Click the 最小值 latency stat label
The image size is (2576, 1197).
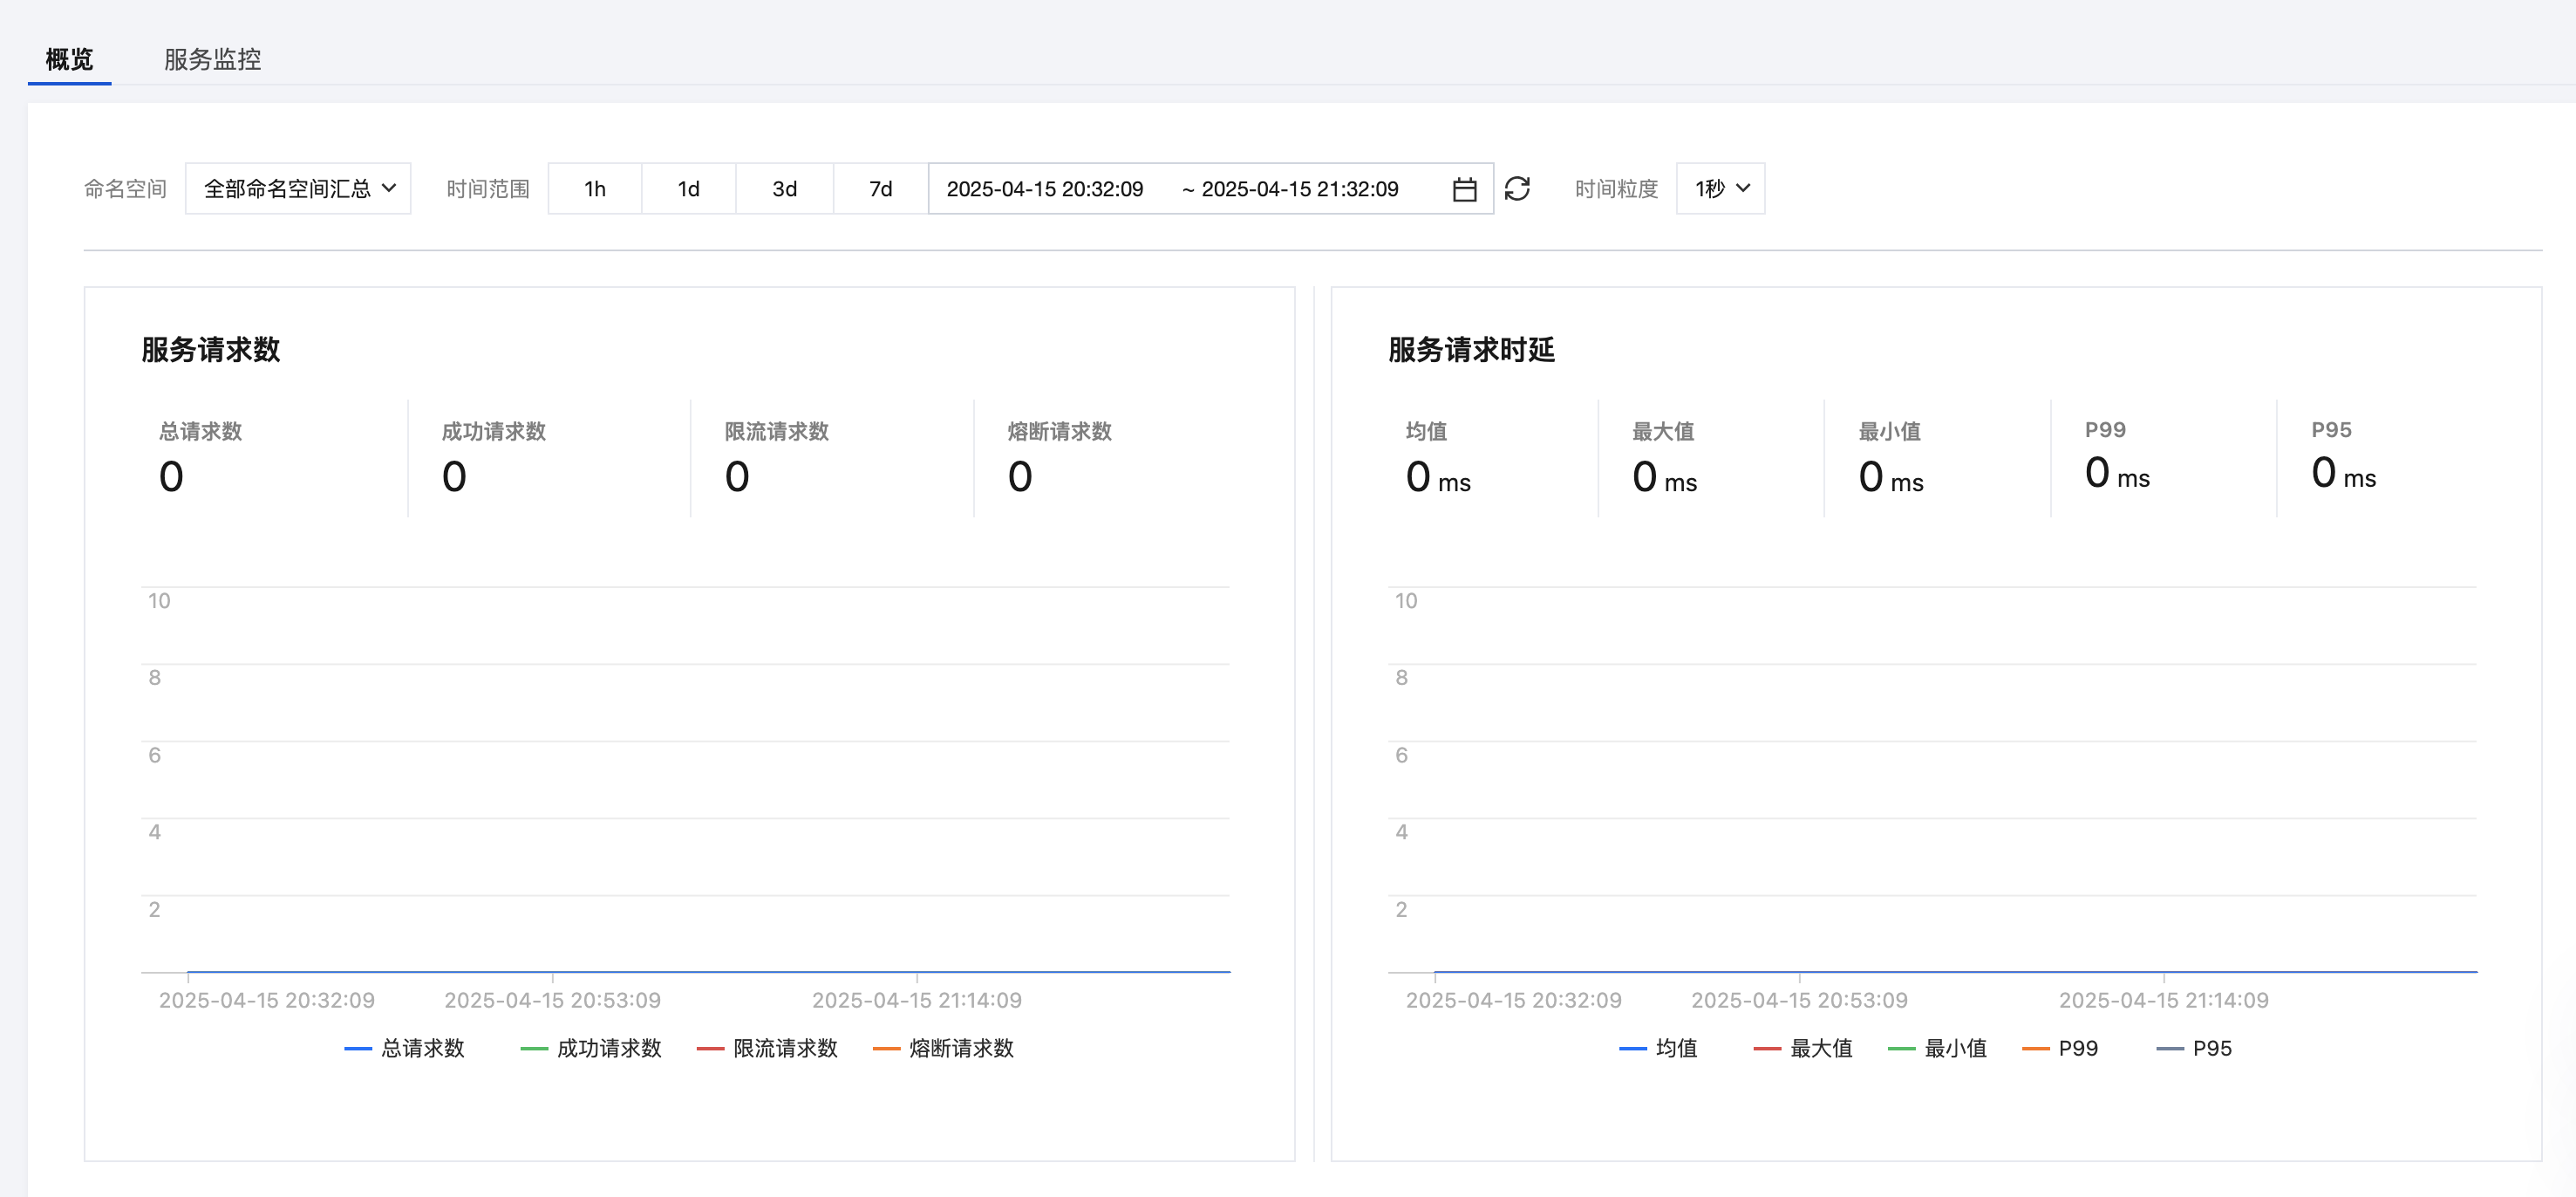point(1889,431)
